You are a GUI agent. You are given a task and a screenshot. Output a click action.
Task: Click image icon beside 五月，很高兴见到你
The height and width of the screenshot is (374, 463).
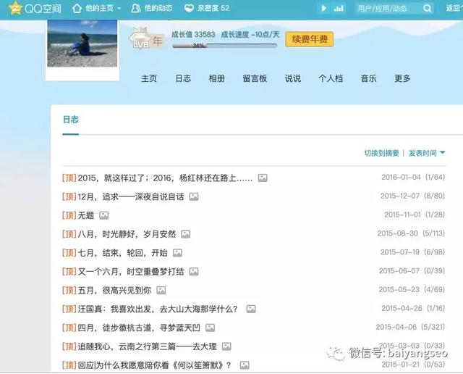pos(161,291)
